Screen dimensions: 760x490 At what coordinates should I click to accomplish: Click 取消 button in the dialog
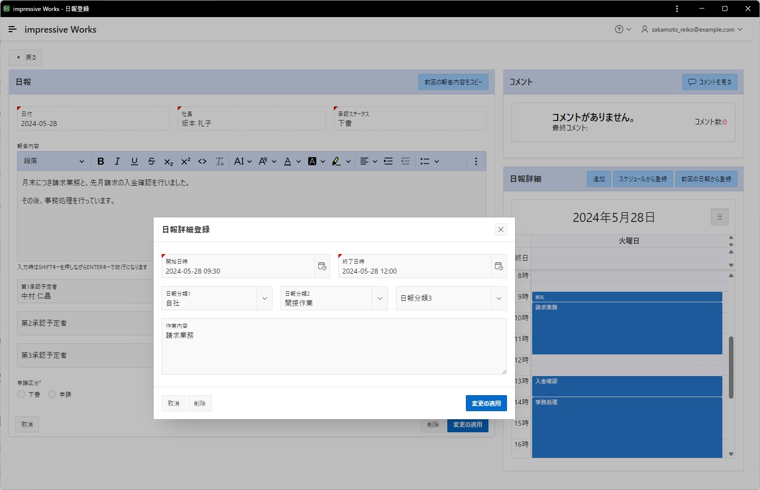174,403
